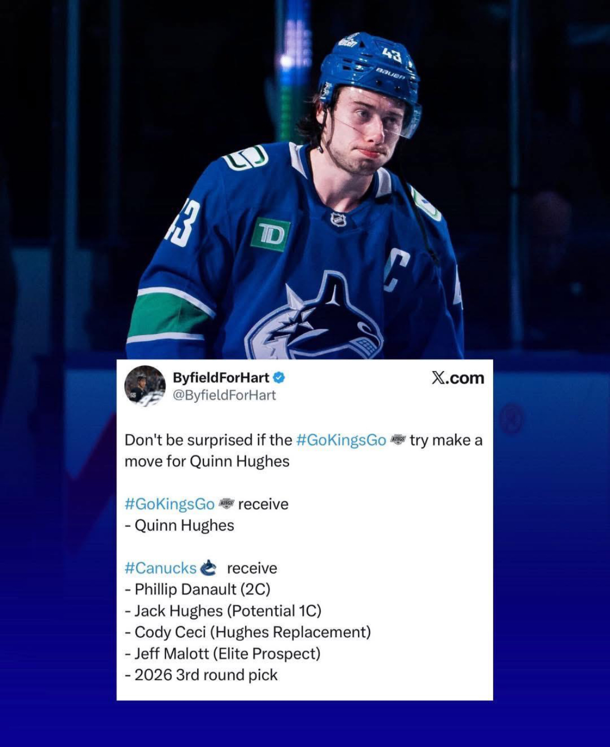Image resolution: width=610 pixels, height=747 pixels.
Task: Open the first #GoKingsGo hashtag
Action: pyautogui.click(x=341, y=440)
